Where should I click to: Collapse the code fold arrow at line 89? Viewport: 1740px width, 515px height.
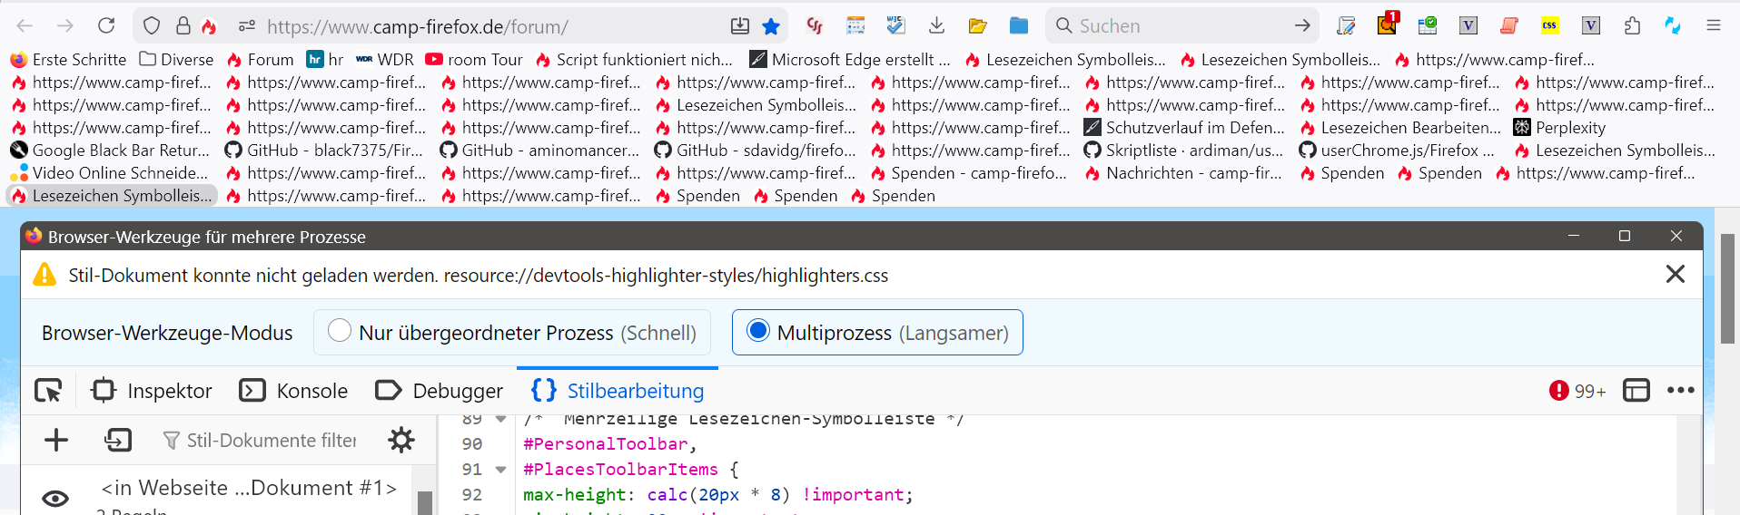click(x=500, y=419)
